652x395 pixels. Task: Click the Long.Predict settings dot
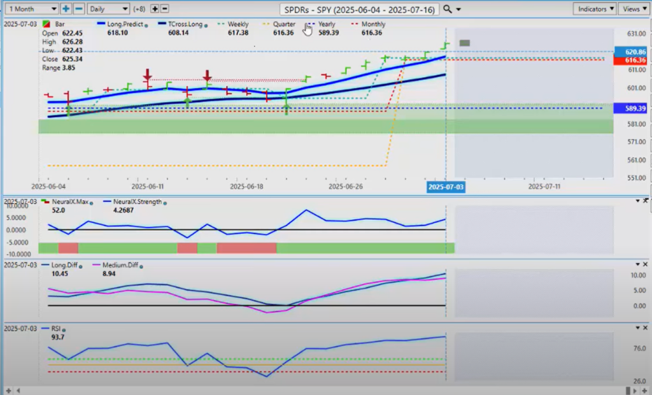[x=146, y=25]
